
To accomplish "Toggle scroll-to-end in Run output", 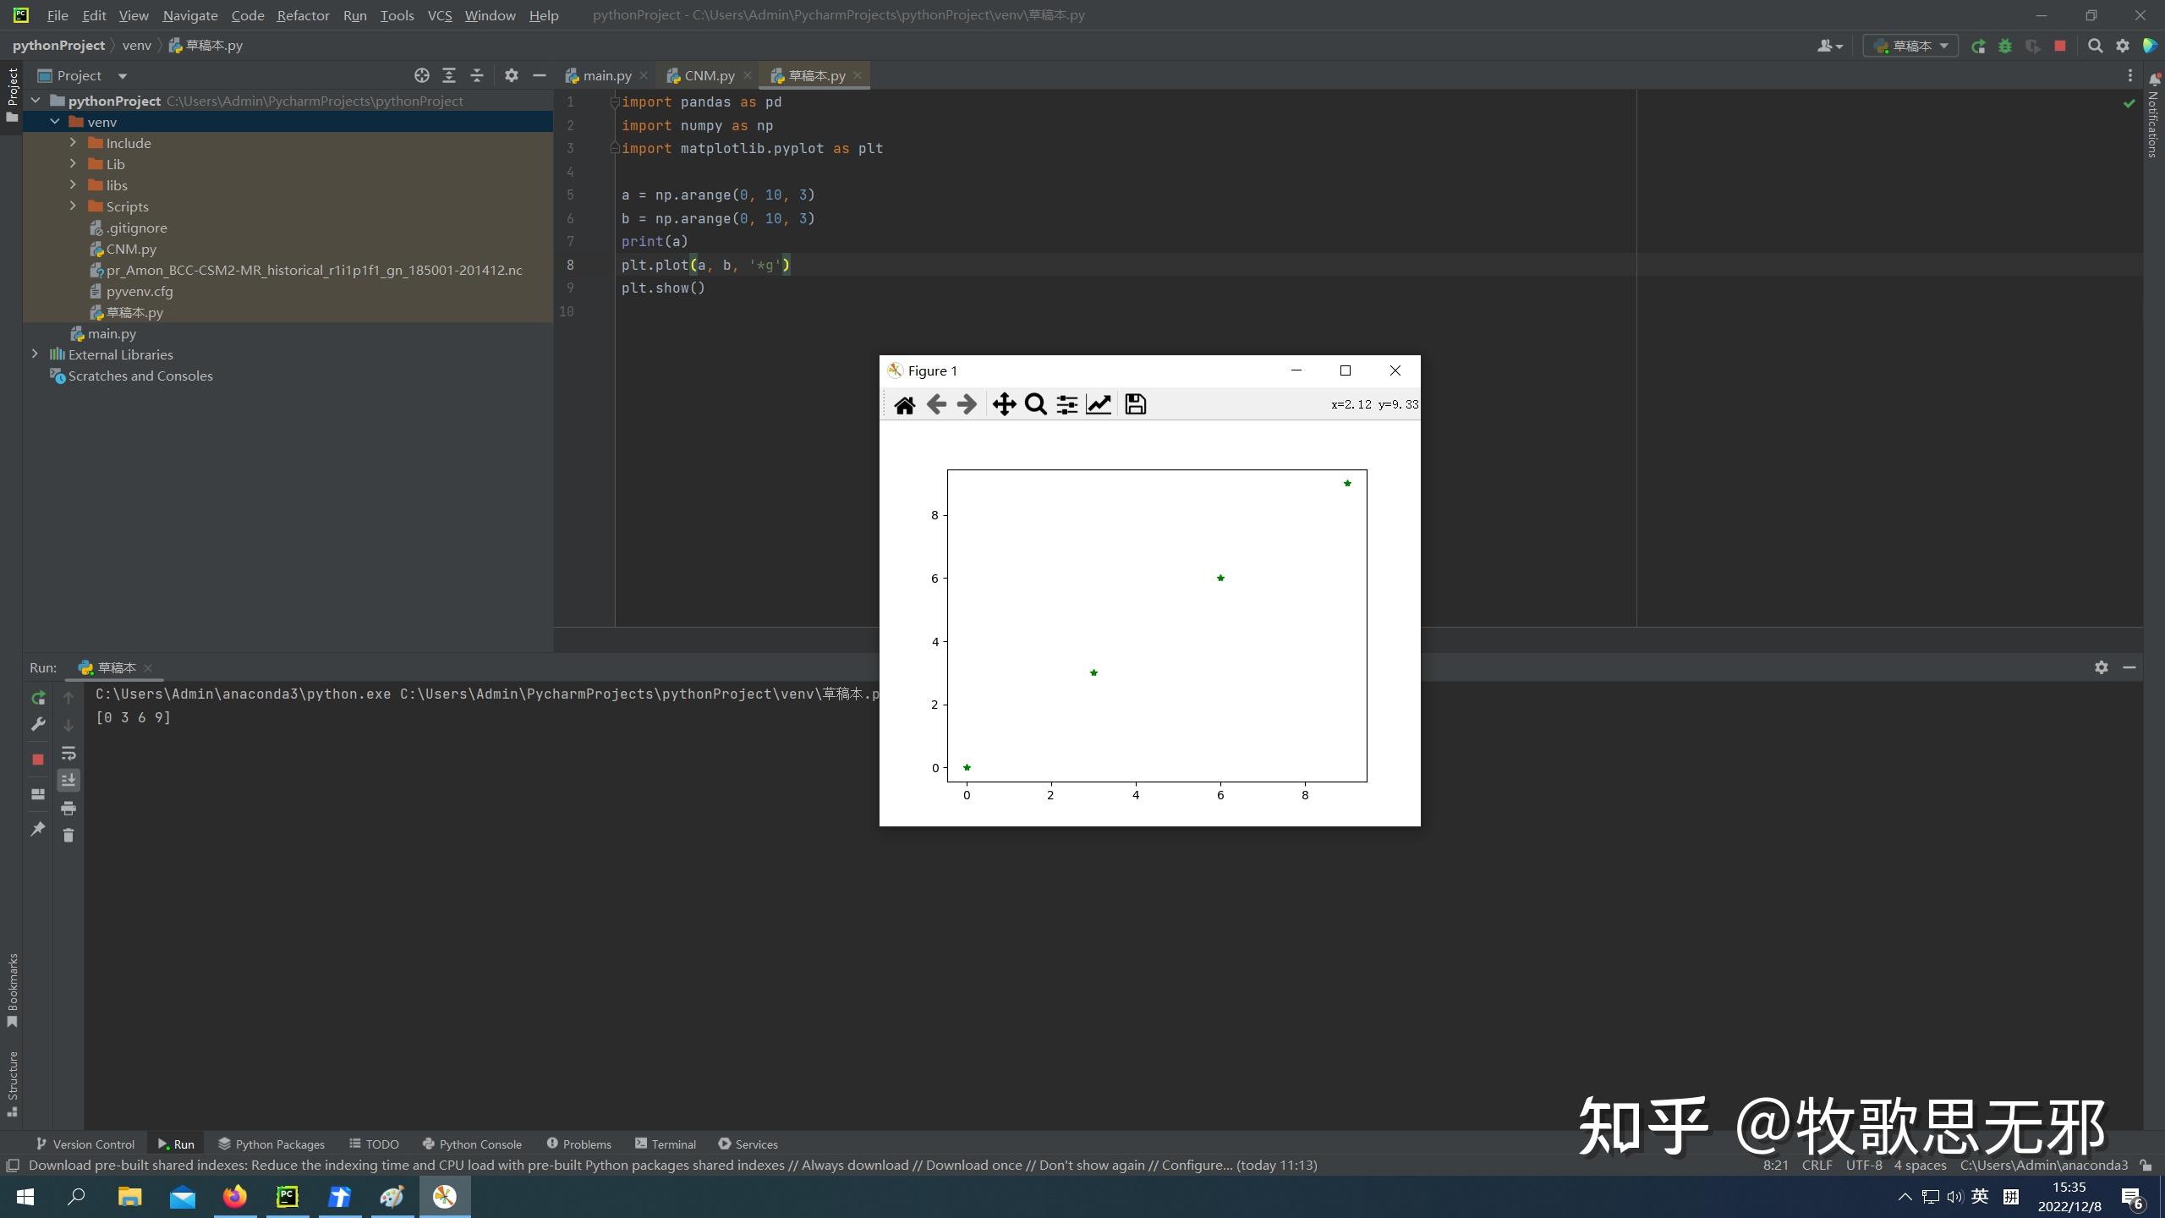I will pyautogui.click(x=69, y=779).
